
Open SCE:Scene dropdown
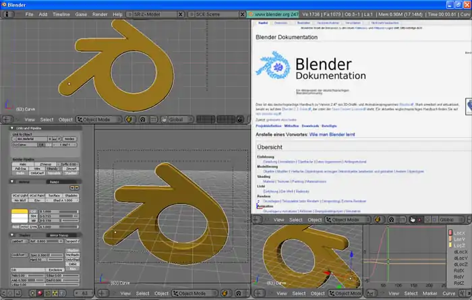191,14
